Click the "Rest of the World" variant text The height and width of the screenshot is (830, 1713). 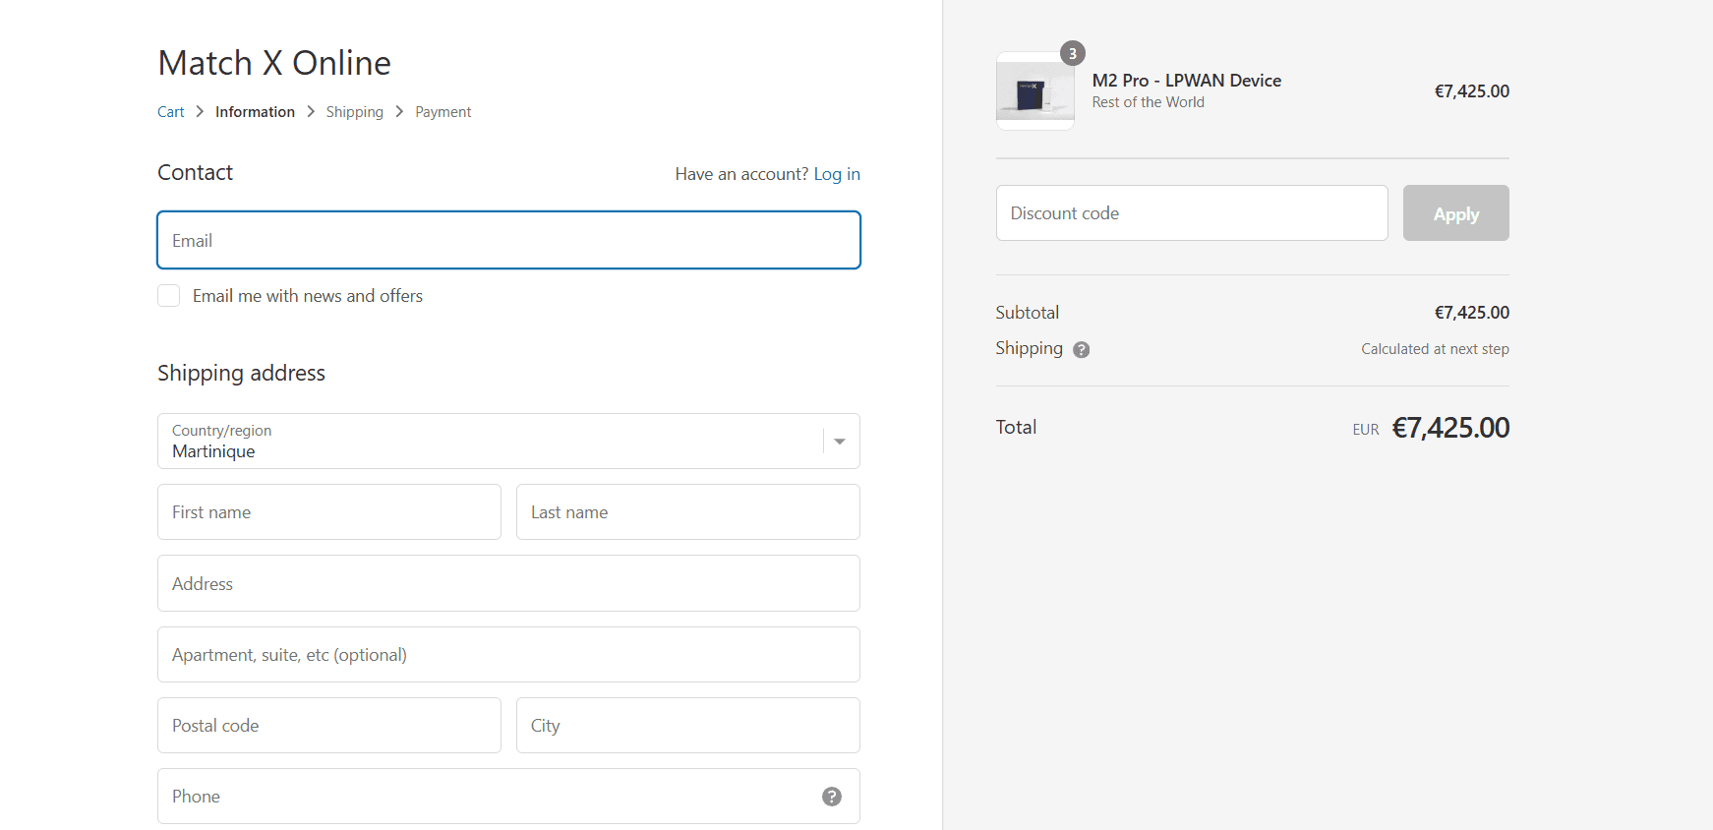coord(1149,102)
